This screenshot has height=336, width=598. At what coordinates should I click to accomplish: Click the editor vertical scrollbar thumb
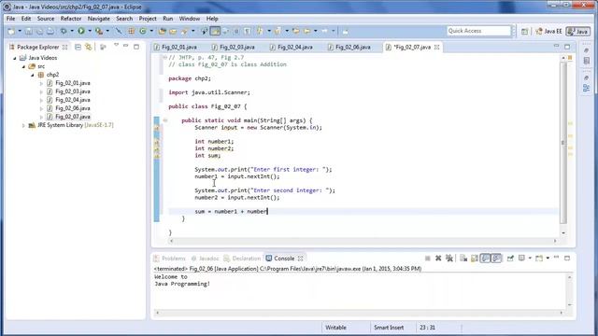563,143
